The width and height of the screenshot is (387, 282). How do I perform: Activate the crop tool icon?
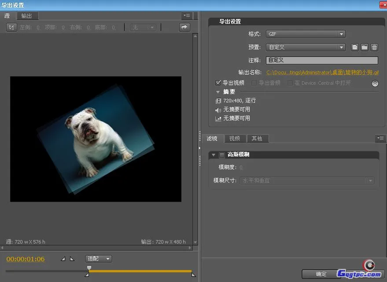tap(12, 27)
